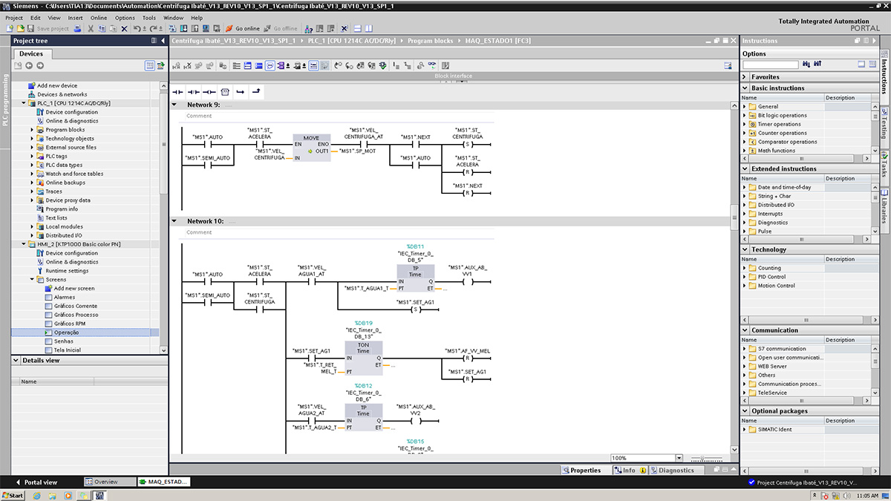Expand the Program blocks tree node

[x=32, y=130]
